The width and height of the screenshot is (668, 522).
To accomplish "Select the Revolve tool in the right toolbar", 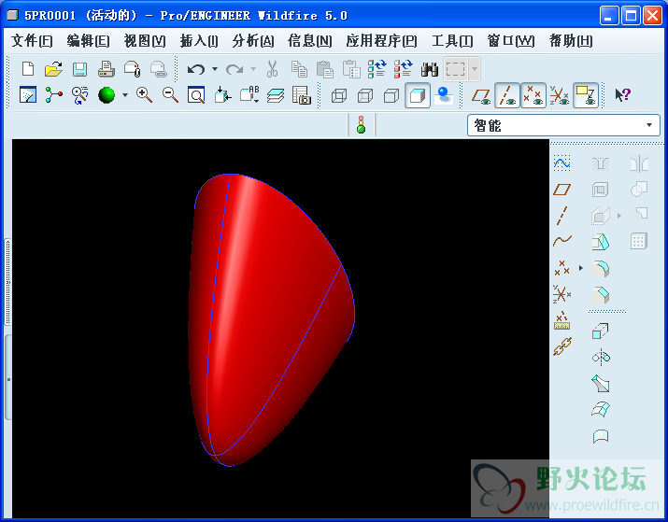I will (601, 358).
